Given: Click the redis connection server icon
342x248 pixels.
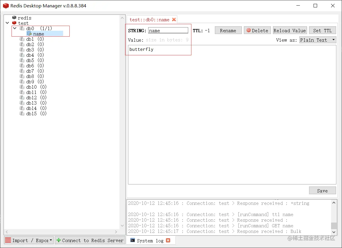Looking at the screenshot, I should (x=14, y=17).
